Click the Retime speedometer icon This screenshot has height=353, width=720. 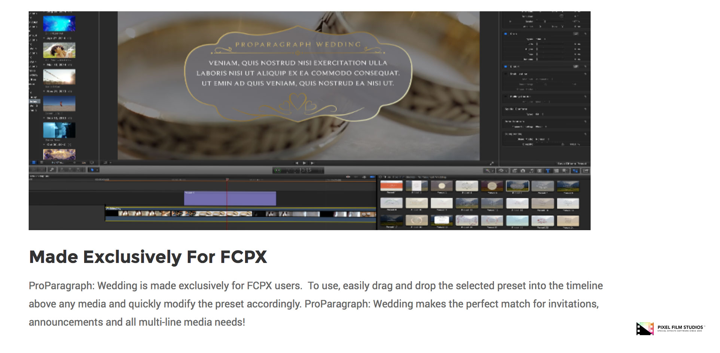pyautogui.click(x=501, y=171)
